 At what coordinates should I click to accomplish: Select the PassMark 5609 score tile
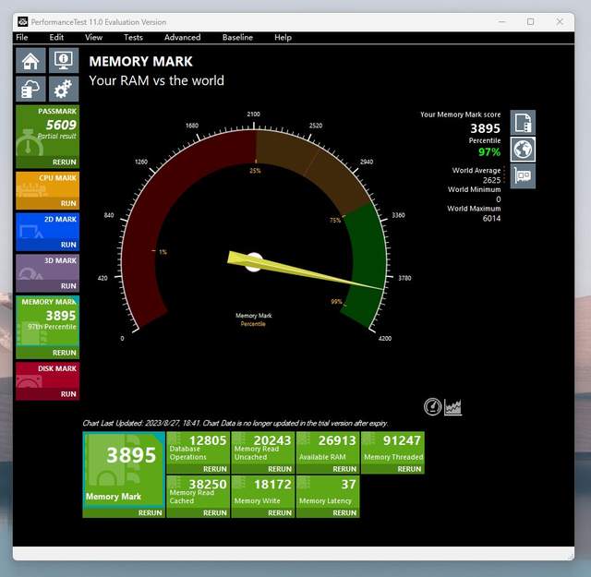tap(47, 131)
